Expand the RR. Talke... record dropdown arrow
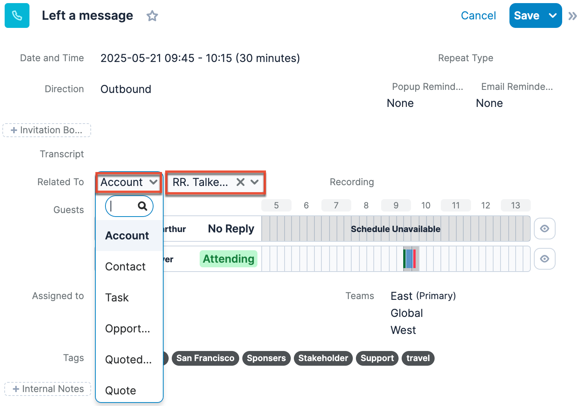Viewport: 580px width, 406px height. point(255,182)
